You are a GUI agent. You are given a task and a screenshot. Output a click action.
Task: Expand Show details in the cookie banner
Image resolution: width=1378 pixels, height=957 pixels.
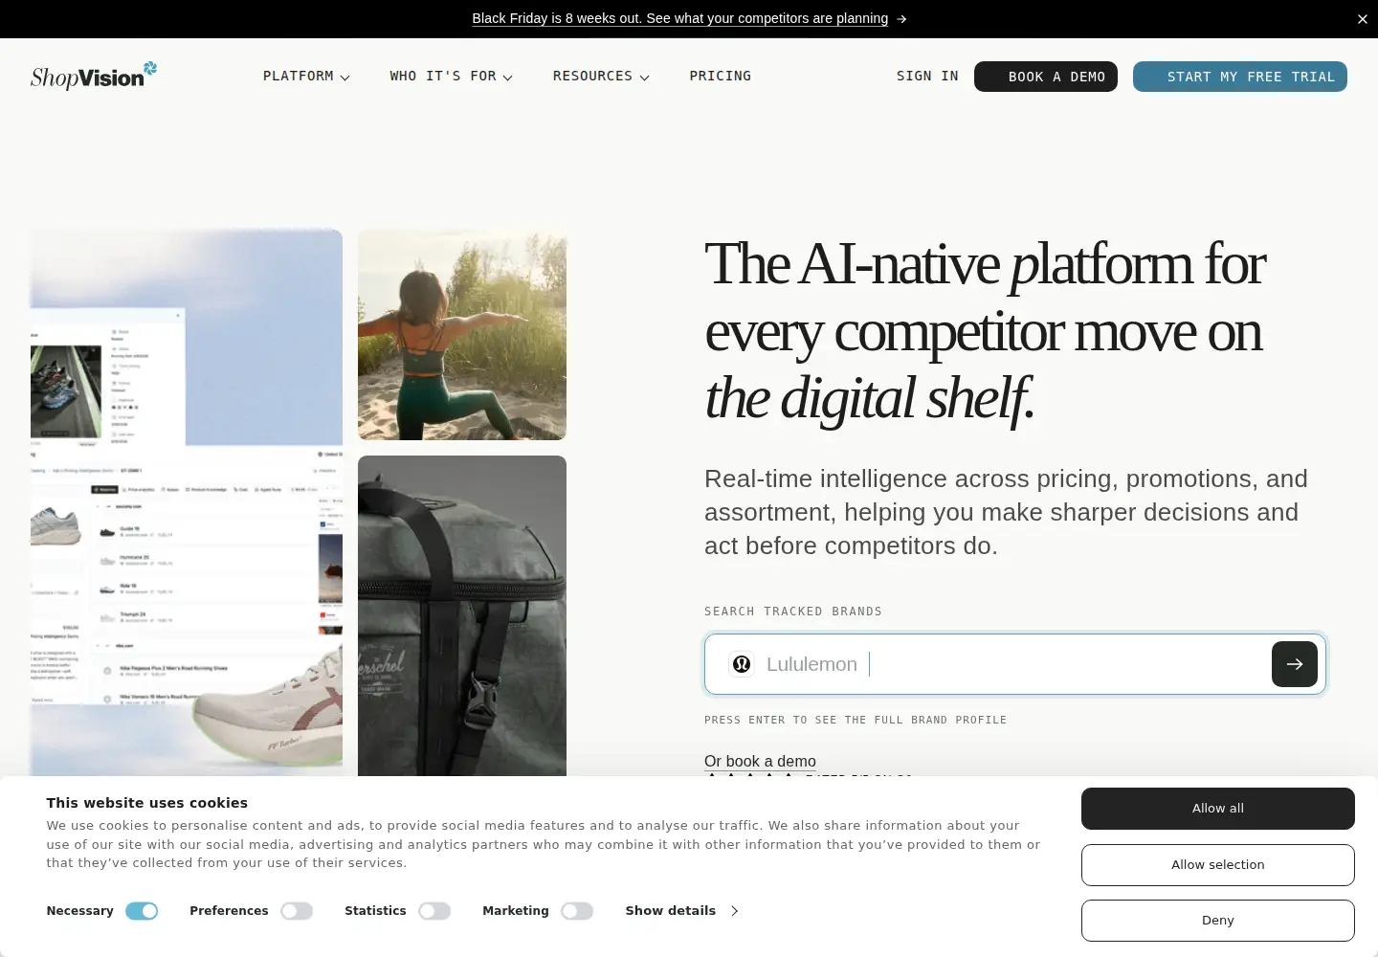pos(681,911)
